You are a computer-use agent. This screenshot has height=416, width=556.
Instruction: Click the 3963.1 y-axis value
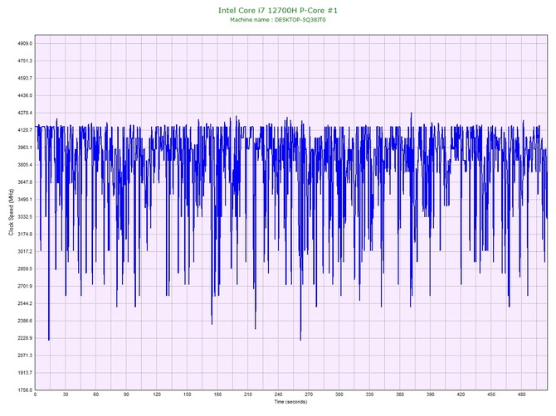(x=25, y=148)
